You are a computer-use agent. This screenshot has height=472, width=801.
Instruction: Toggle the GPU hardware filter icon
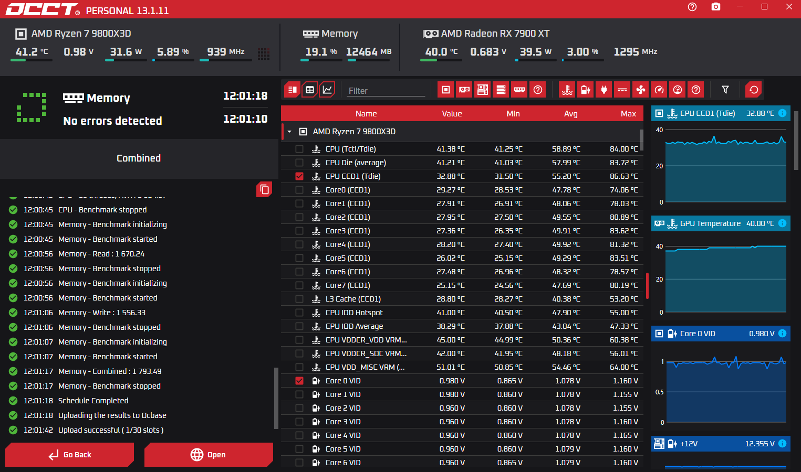(464, 90)
